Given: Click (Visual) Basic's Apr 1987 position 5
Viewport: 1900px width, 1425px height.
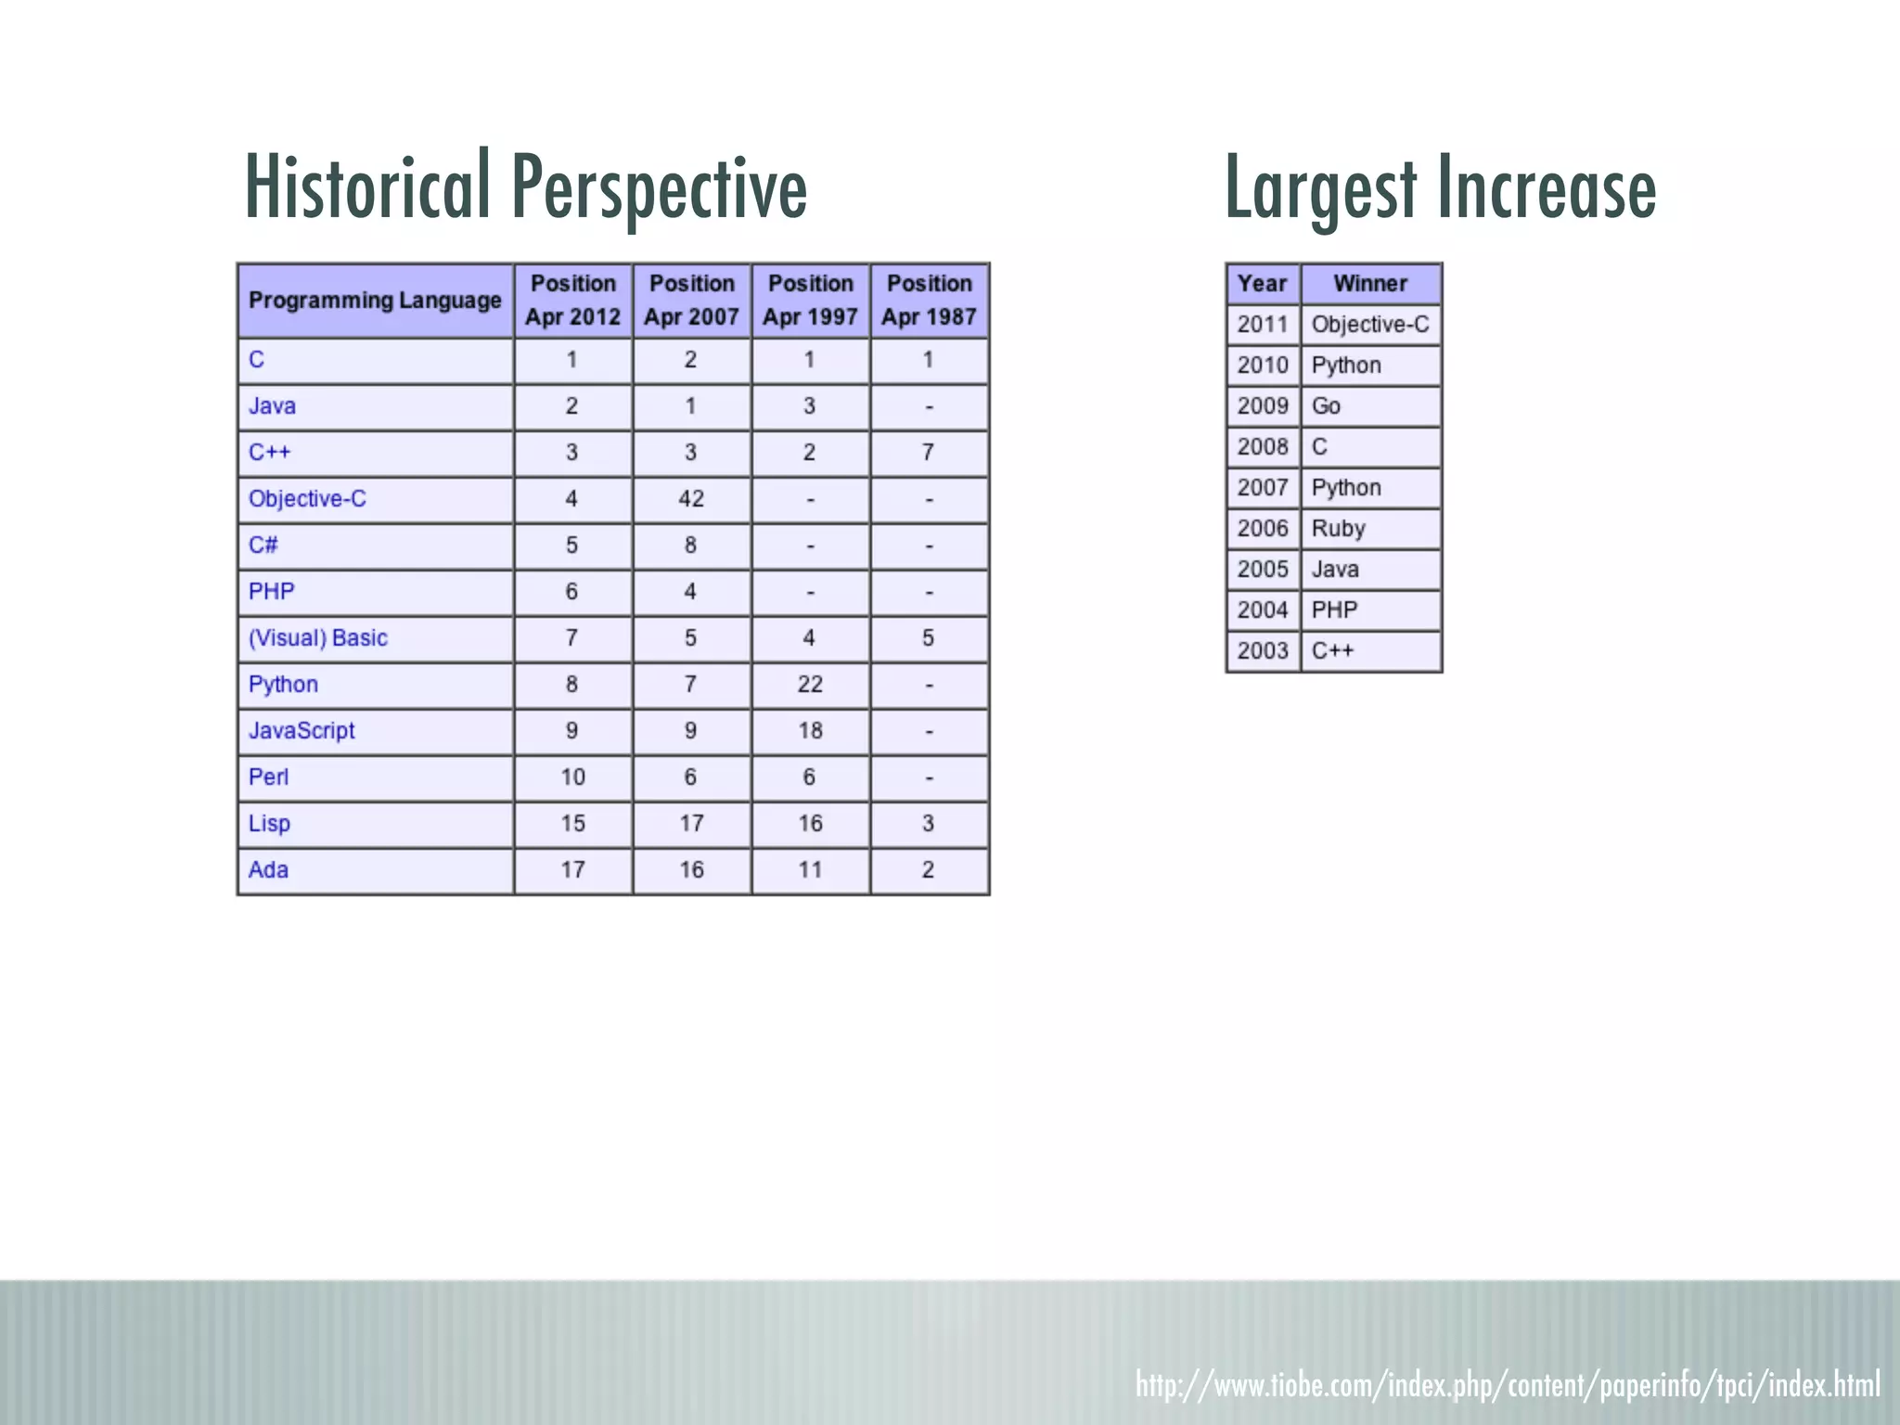Looking at the screenshot, I should click(x=930, y=639).
